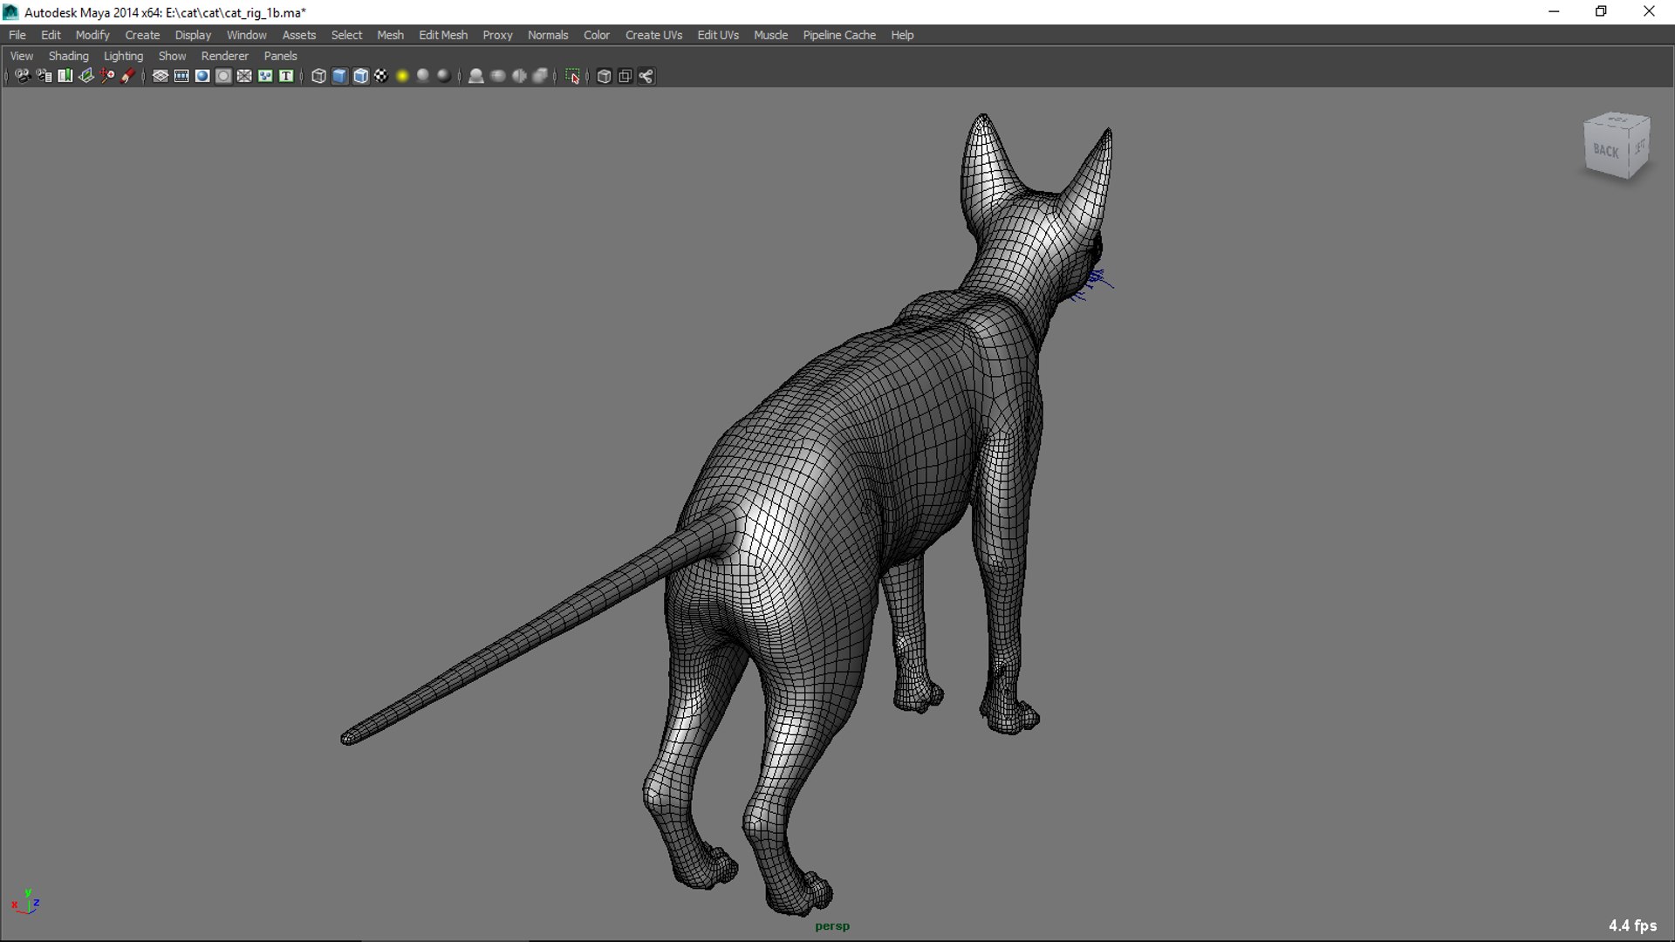Toggle the Gate Mask icon
This screenshot has height=942, width=1675.
223,76
